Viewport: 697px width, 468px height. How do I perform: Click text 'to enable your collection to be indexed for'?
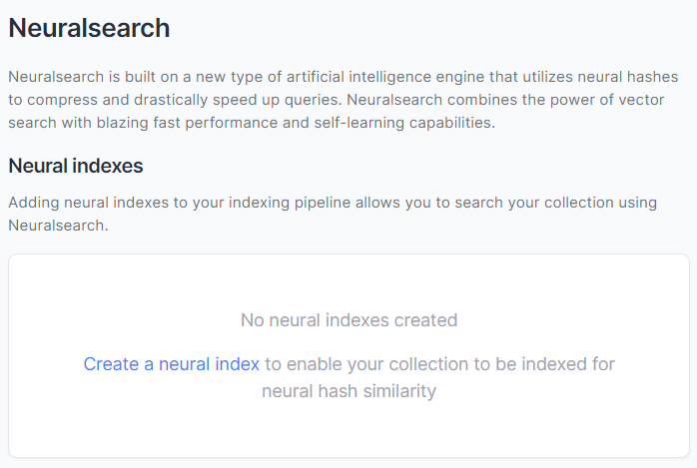(439, 364)
